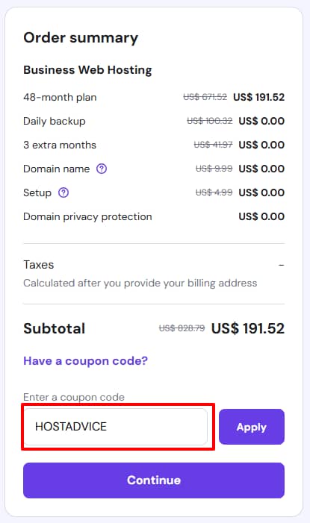Select the Taxes row label

click(38, 265)
